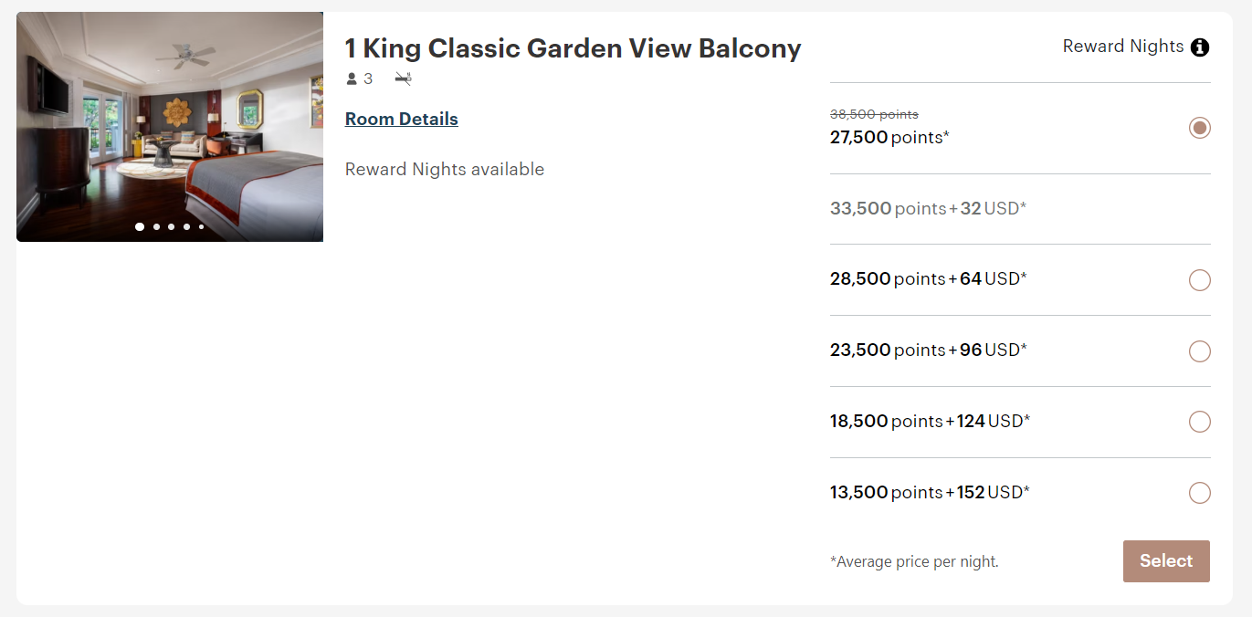The width and height of the screenshot is (1252, 617).
Task: Click the Reward Nights header label
Action: (x=1123, y=46)
